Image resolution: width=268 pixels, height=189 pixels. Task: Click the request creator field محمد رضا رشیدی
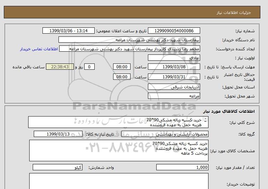point(129,49)
